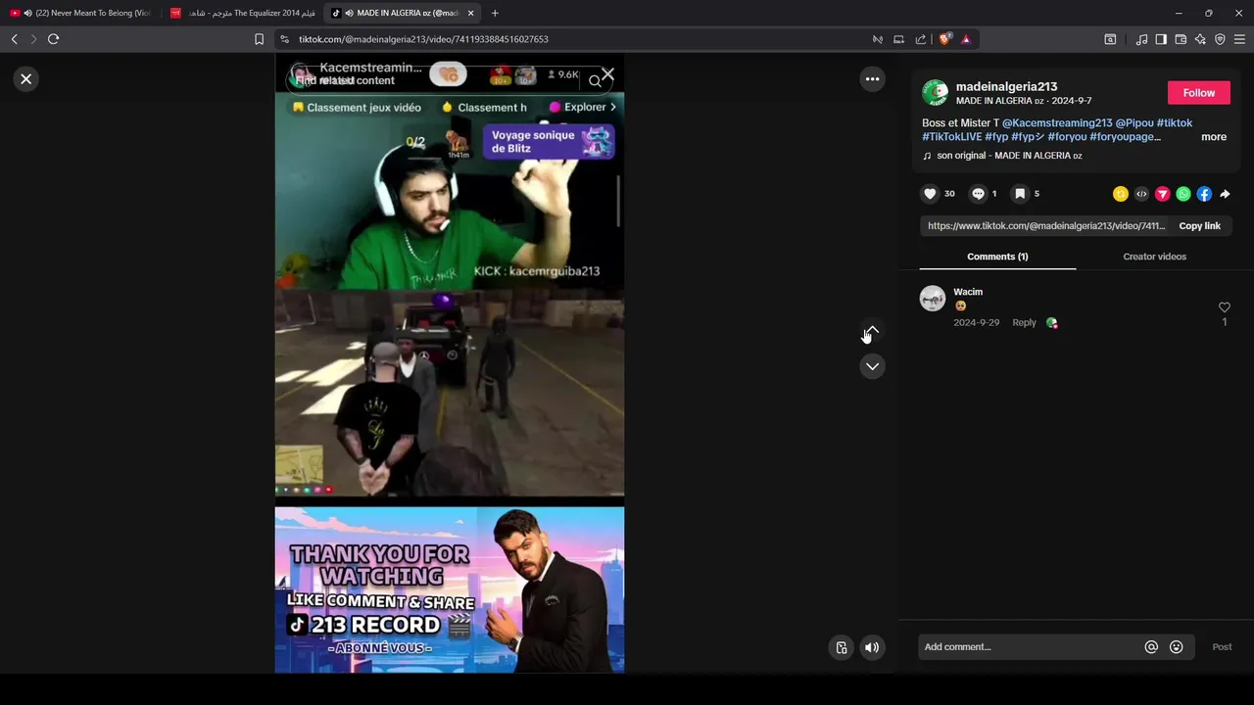Viewport: 1254px width, 705px height.
Task: Like the video with the heart icon
Action: tap(930, 194)
